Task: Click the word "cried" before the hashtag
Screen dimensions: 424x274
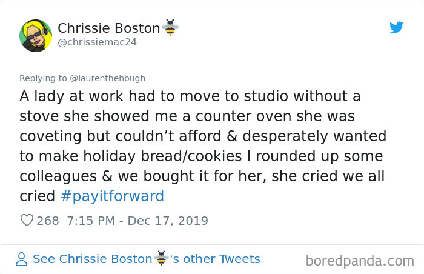Action: point(38,196)
